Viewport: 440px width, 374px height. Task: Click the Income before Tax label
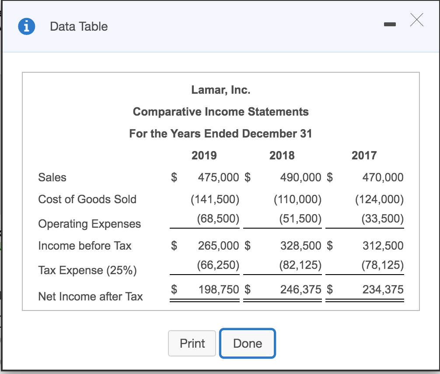(85, 246)
